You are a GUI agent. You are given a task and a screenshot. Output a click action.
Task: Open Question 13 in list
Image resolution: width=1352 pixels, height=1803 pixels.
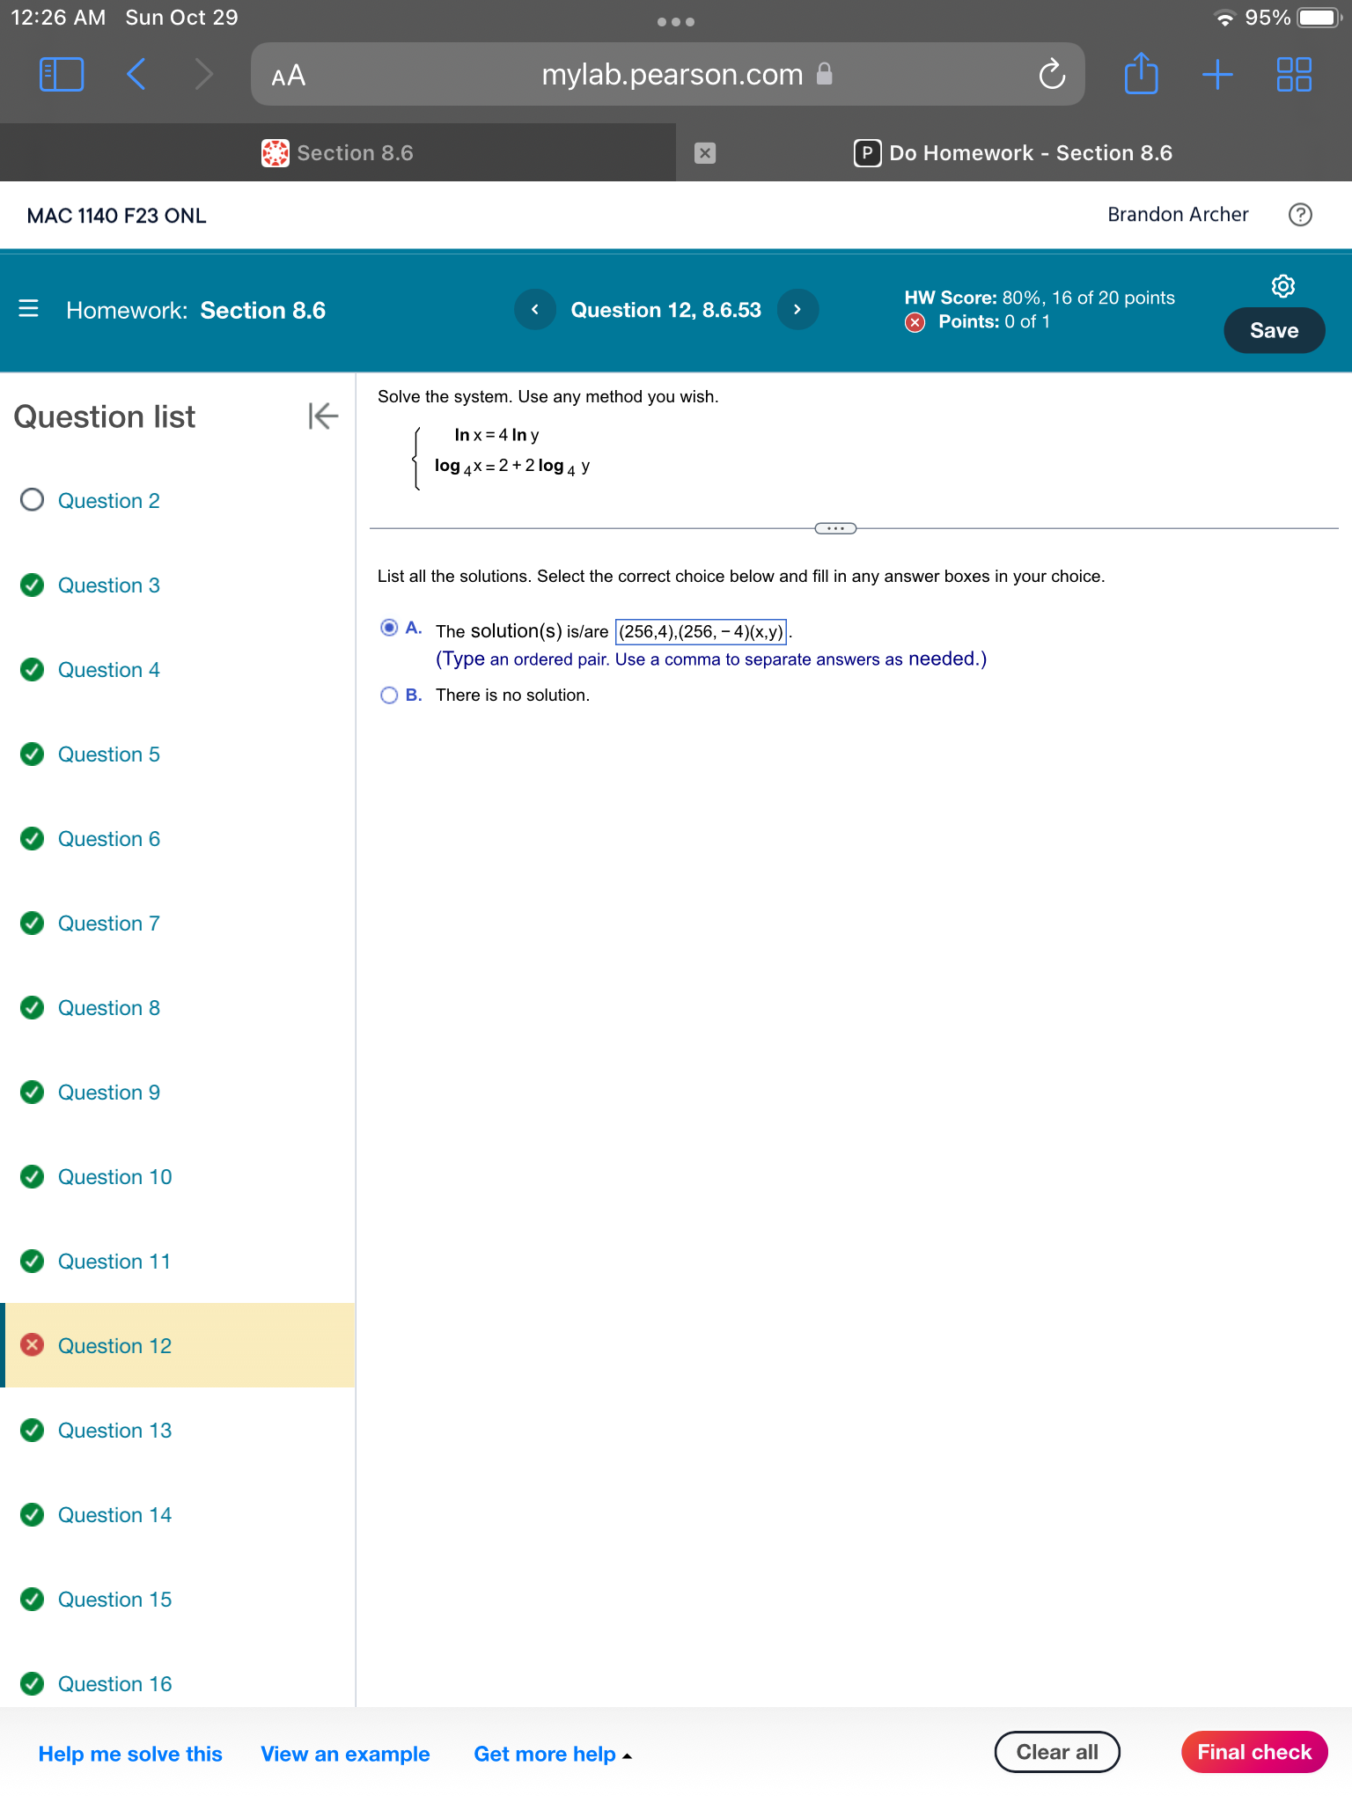[x=115, y=1431]
